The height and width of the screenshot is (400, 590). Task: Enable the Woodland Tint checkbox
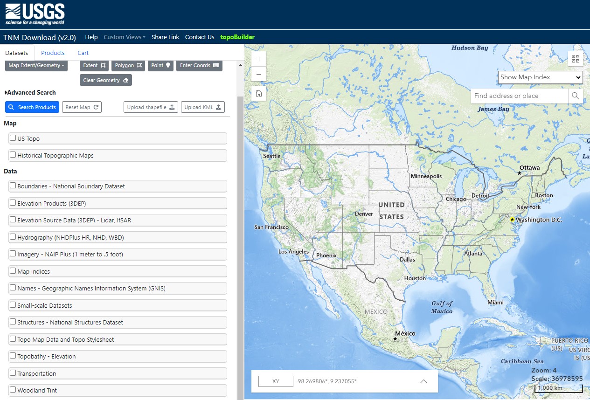tap(13, 390)
